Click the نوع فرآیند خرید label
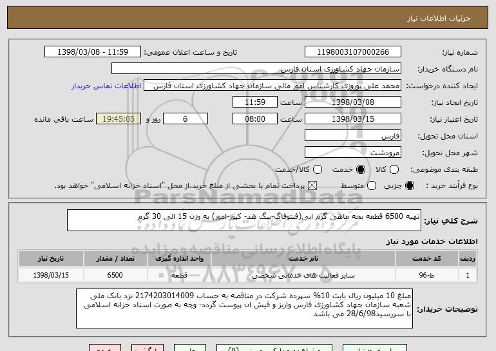This screenshot has width=496, height=351. tap(452, 186)
